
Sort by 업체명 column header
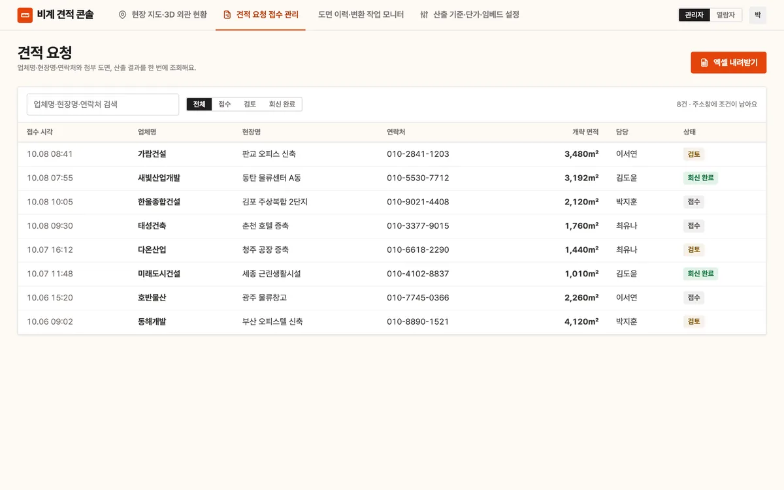click(x=147, y=132)
